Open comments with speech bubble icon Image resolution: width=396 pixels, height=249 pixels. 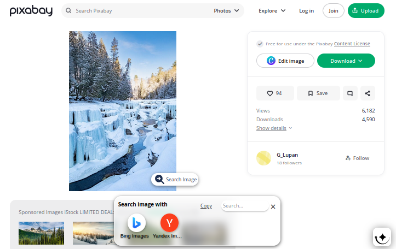pos(350,93)
